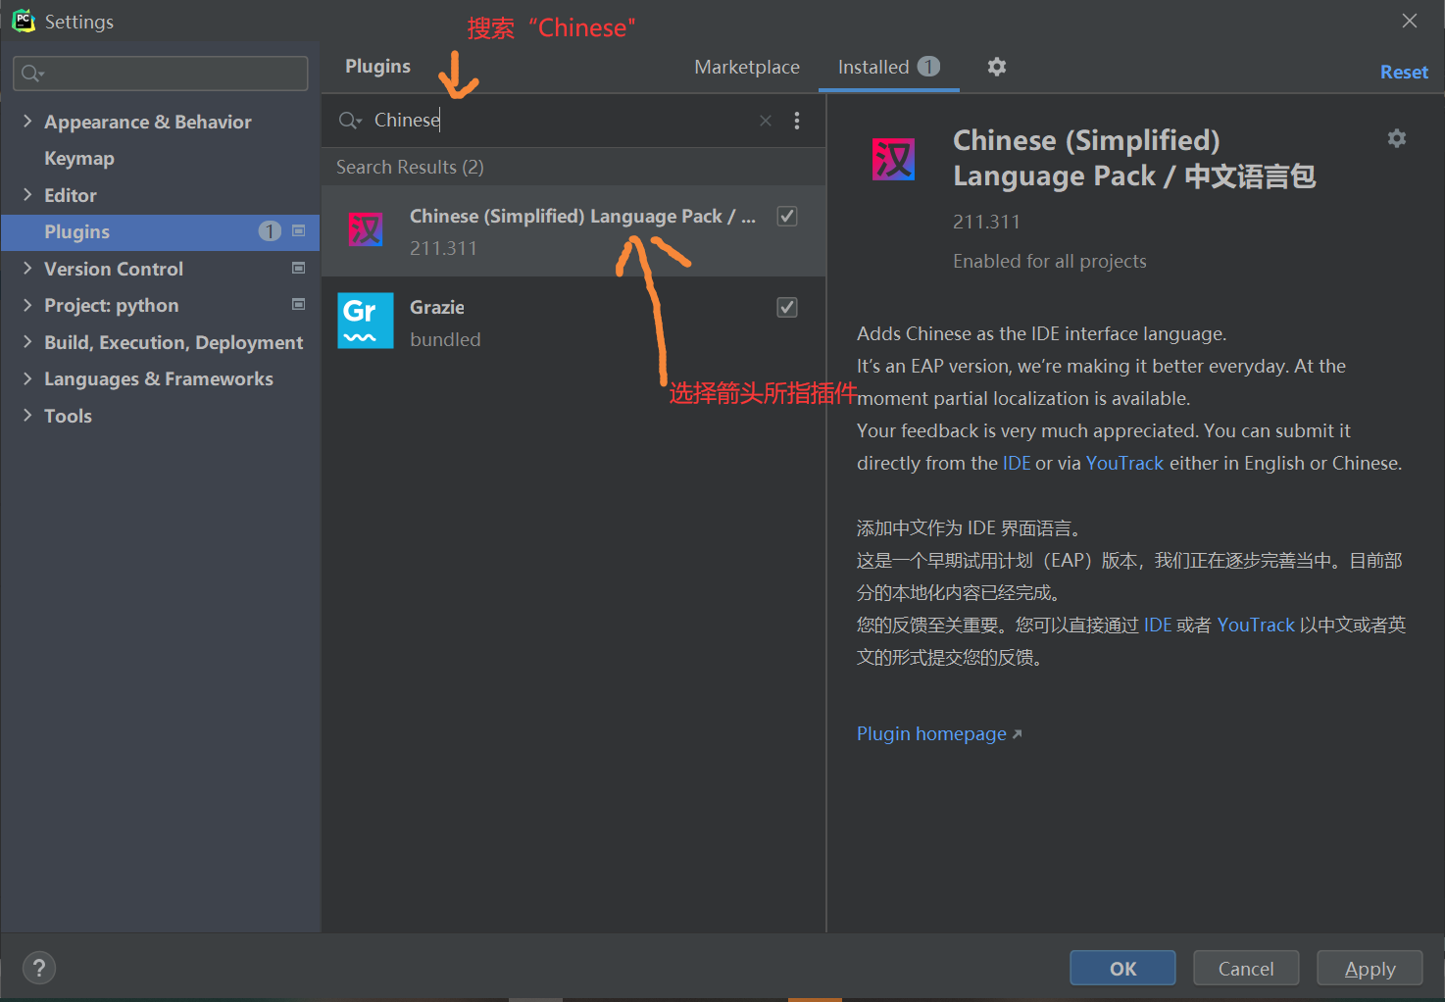
Task: Disable the Chinese Language Pack checkbox
Action: coord(787,217)
